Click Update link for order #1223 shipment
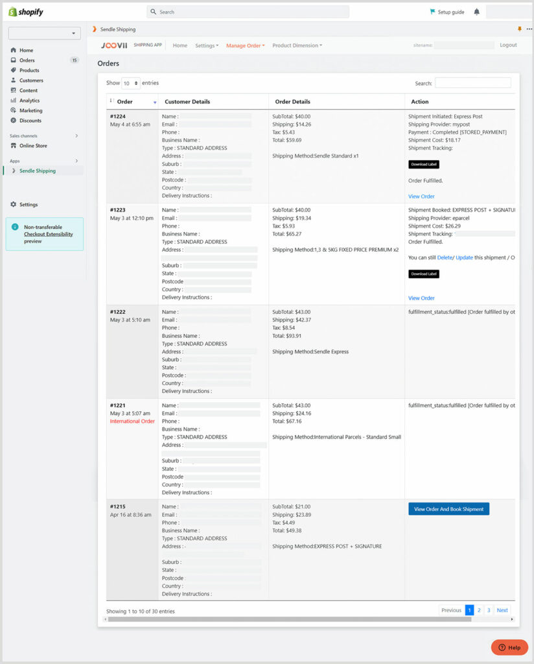 click(464, 257)
